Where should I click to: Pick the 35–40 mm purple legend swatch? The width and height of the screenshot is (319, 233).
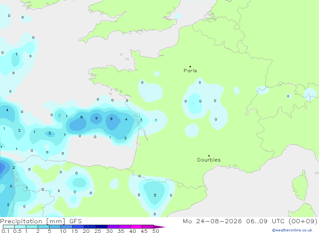tap(124, 227)
